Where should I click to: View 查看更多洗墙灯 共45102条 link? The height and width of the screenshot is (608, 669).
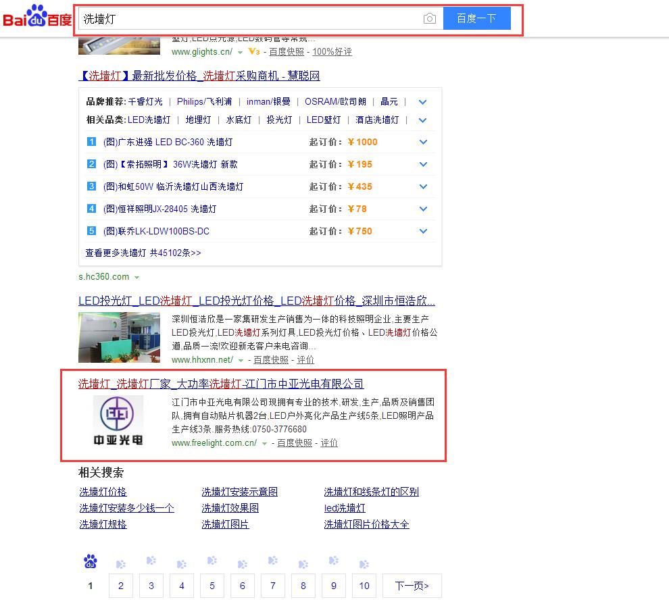click(143, 253)
